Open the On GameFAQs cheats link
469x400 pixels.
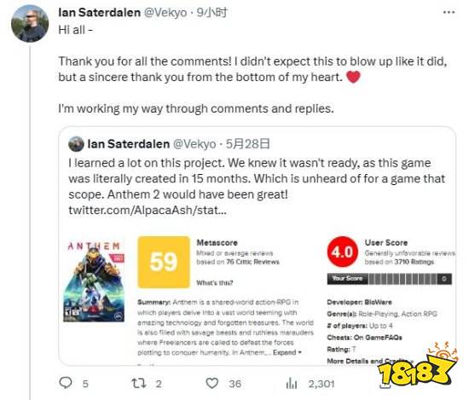coord(378,338)
